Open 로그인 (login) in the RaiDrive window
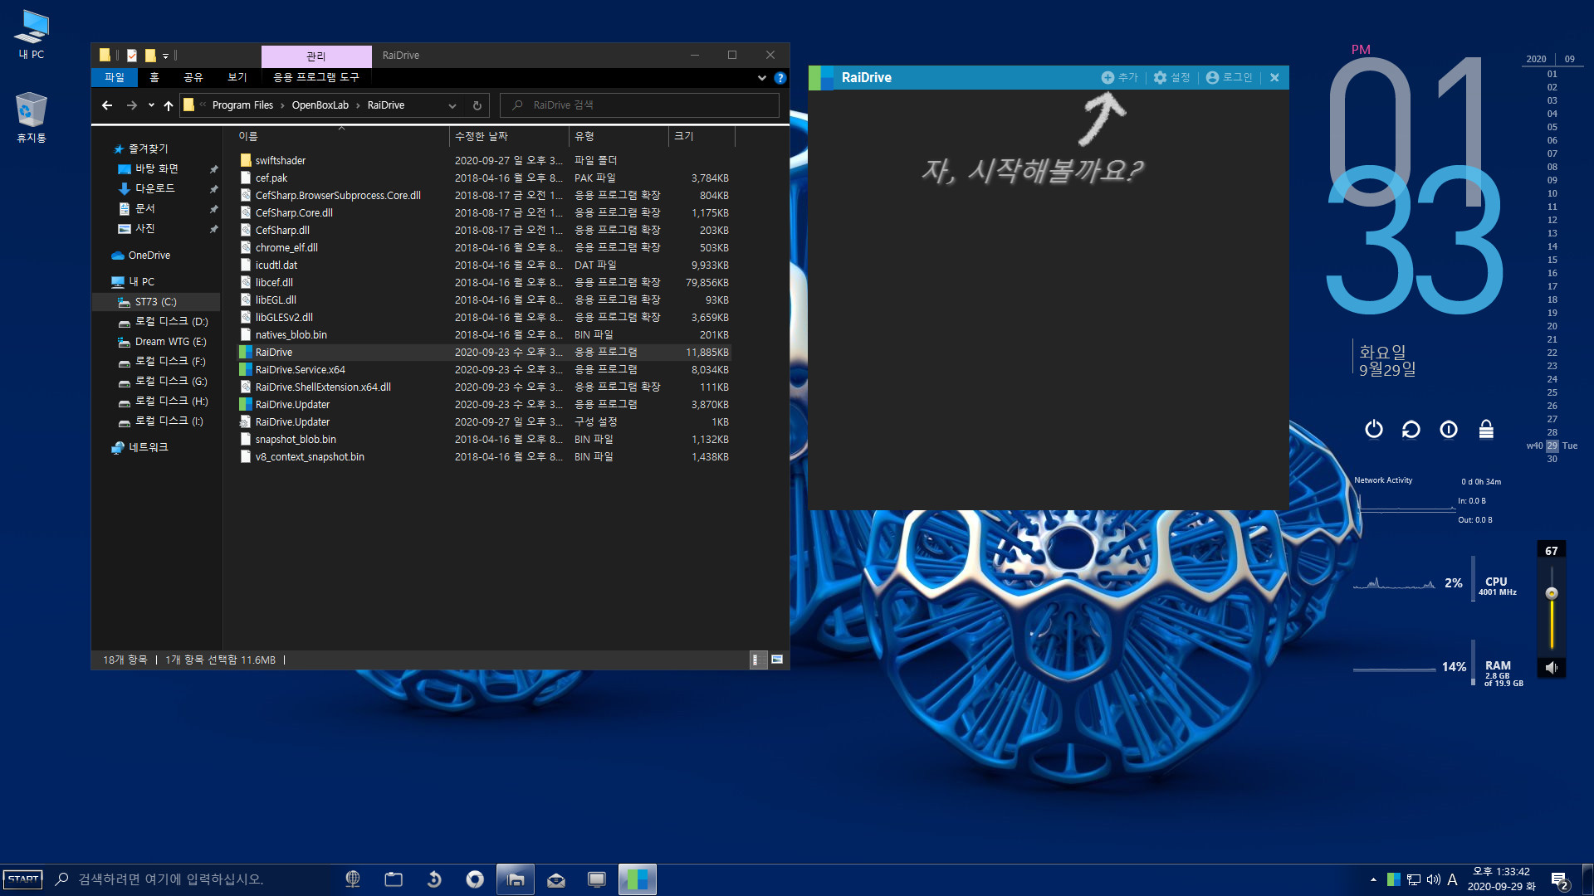 click(1229, 77)
